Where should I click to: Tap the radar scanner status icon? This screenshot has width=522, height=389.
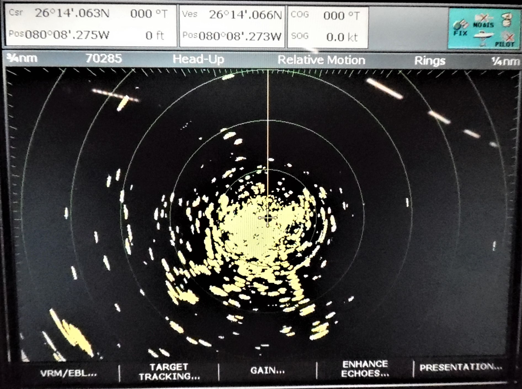point(507,20)
